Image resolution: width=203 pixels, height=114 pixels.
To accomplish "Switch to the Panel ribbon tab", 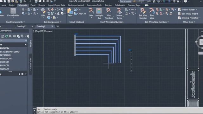I will (x=33, y=5).
